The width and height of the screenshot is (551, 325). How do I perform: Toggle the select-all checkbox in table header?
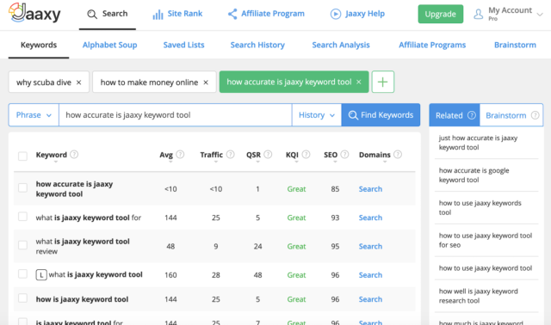coord(23,156)
